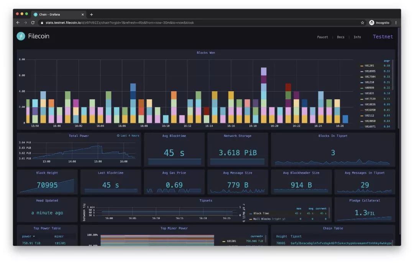
Task: Click the 70995 block height value
Action: pos(47,185)
